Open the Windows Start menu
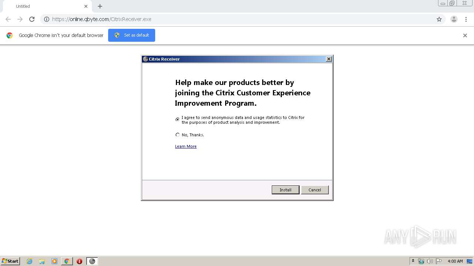This screenshot has width=474, height=266. (x=10, y=261)
